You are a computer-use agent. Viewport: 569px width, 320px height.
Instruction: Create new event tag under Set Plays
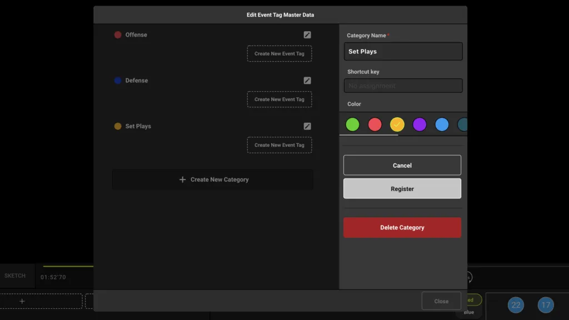coord(279,145)
